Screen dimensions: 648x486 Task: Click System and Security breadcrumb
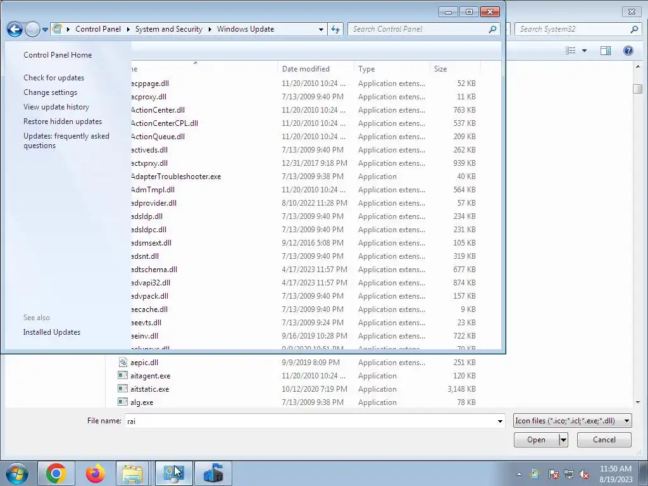tap(168, 29)
